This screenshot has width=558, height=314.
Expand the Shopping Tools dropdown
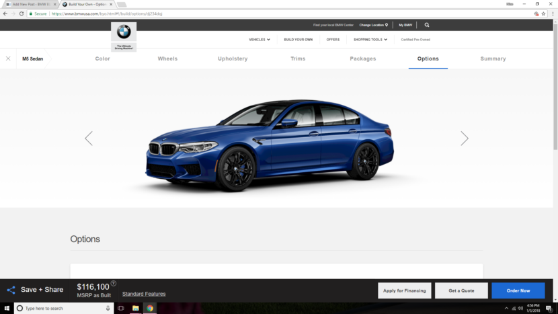370,40
